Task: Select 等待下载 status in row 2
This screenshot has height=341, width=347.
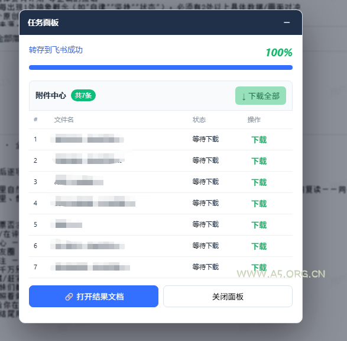Action: coord(206,160)
